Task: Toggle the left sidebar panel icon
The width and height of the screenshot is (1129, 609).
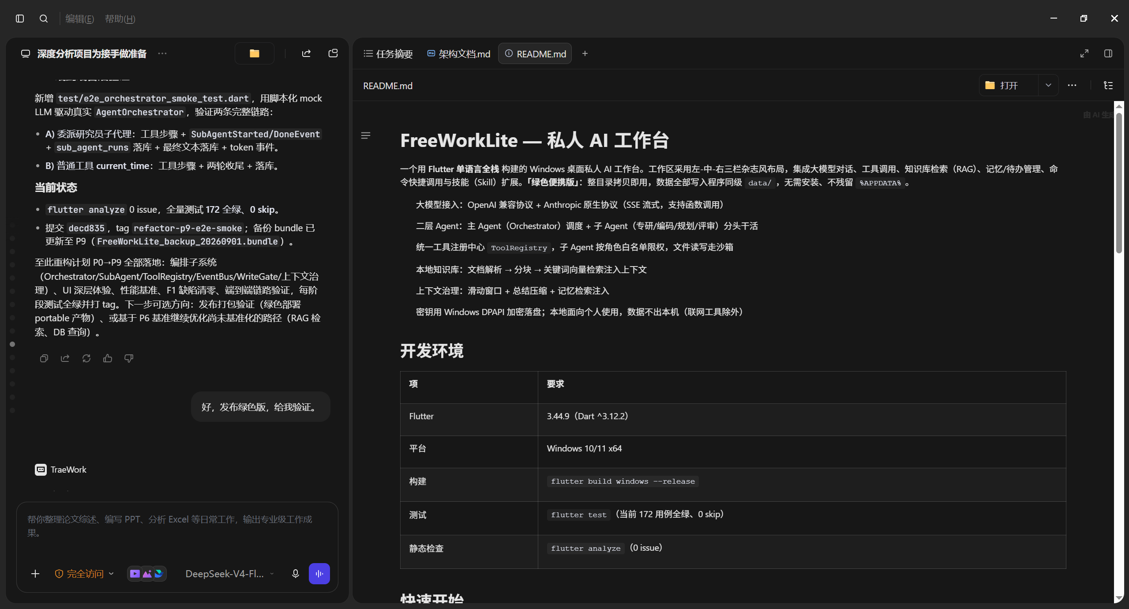Action: click(20, 19)
